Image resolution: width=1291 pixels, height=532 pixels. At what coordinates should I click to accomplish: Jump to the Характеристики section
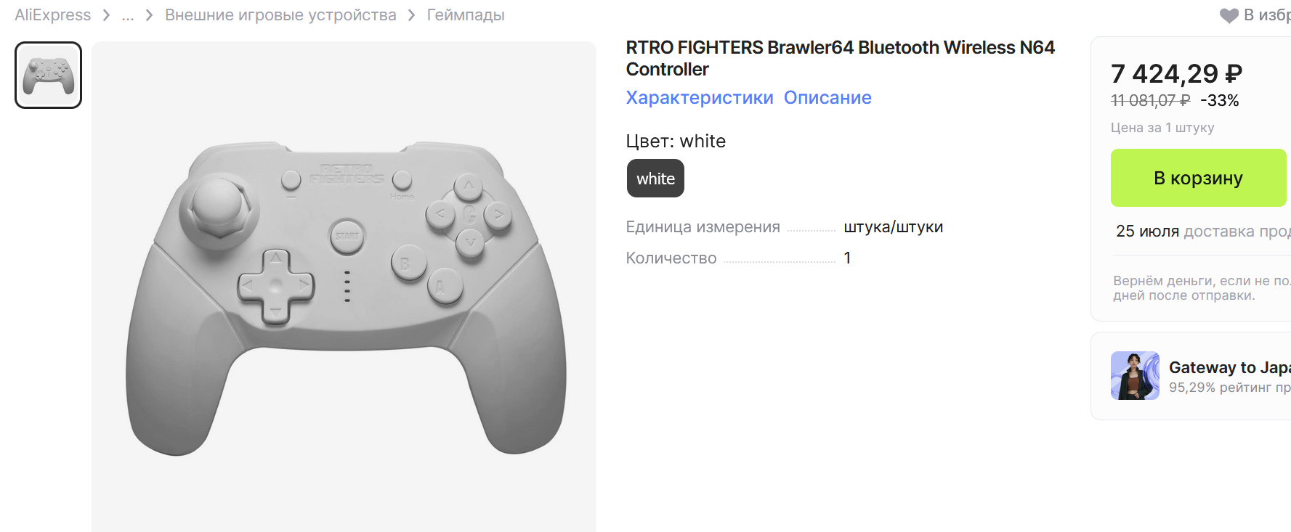[x=700, y=97]
